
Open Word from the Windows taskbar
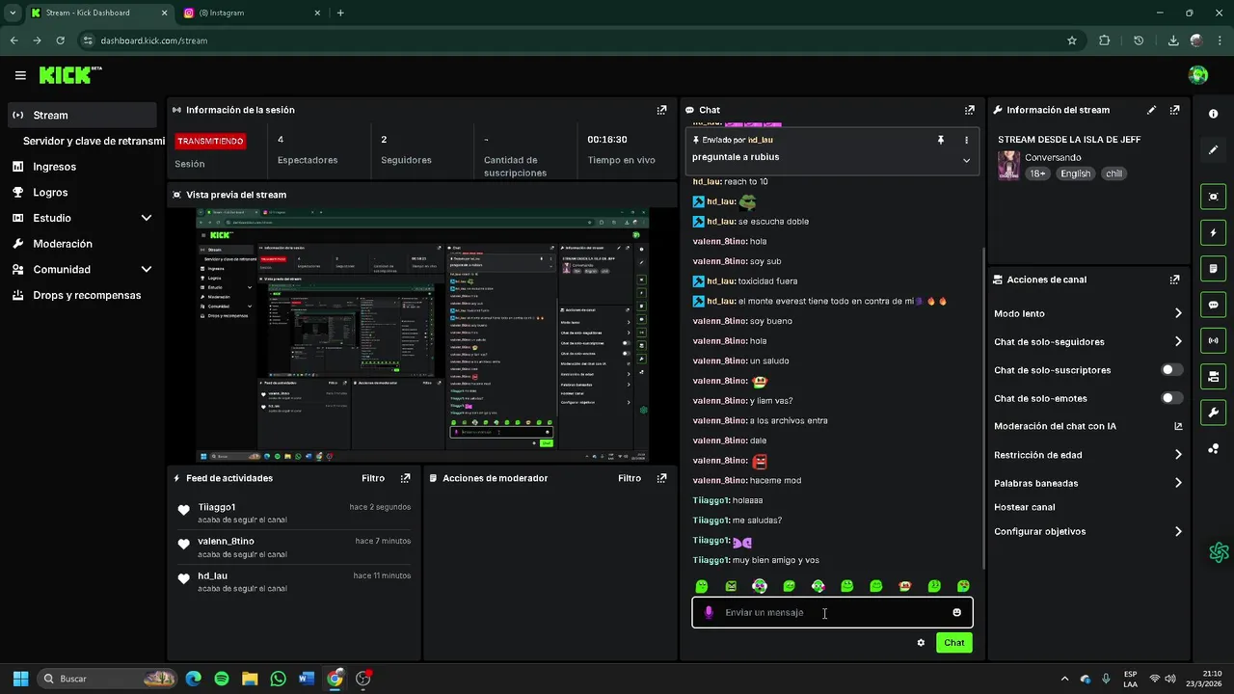[307, 679]
